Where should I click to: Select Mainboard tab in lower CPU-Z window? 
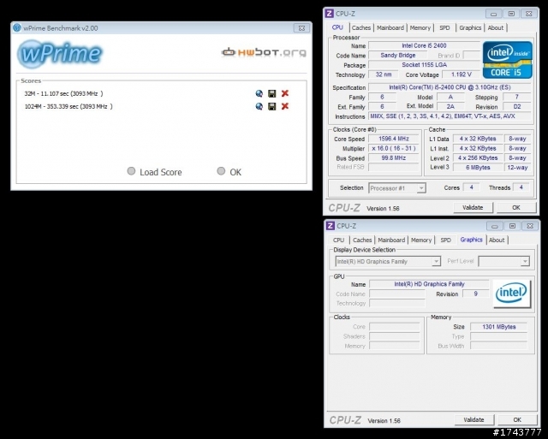pos(391,240)
